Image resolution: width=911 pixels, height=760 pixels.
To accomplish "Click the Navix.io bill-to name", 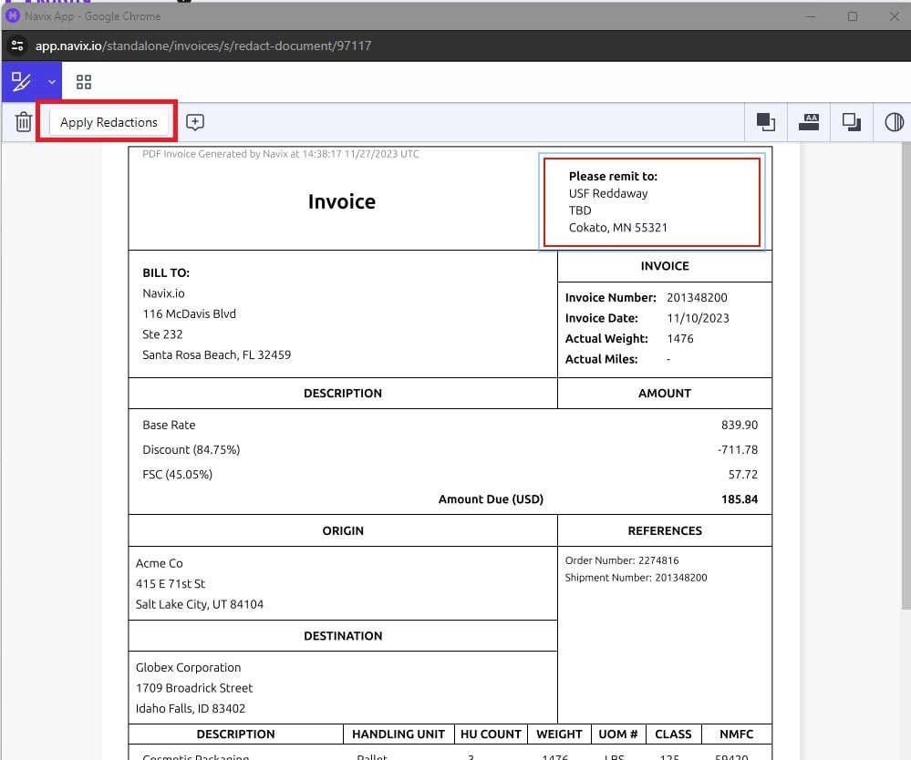I will (163, 293).
